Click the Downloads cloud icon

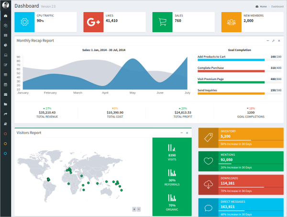click(209, 184)
